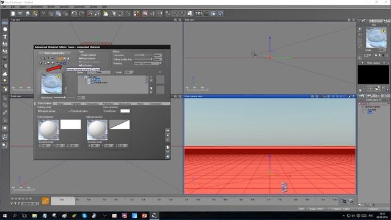391x220 pixels.
Task: Click the Alpha production sphere preview
Action: coord(97,130)
